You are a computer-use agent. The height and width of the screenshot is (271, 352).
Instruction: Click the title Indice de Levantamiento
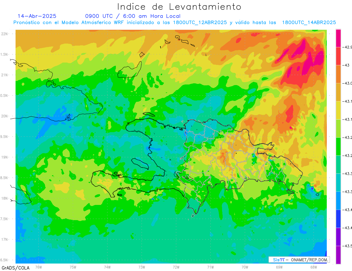pyautogui.click(x=179, y=6)
